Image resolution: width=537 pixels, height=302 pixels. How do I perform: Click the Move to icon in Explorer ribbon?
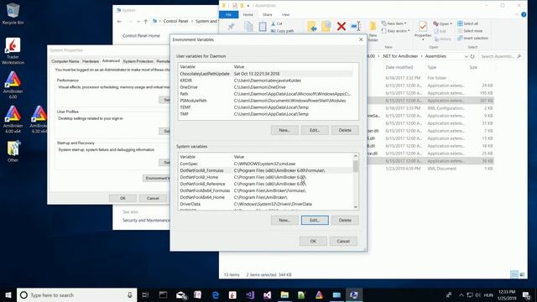[x=311, y=26]
